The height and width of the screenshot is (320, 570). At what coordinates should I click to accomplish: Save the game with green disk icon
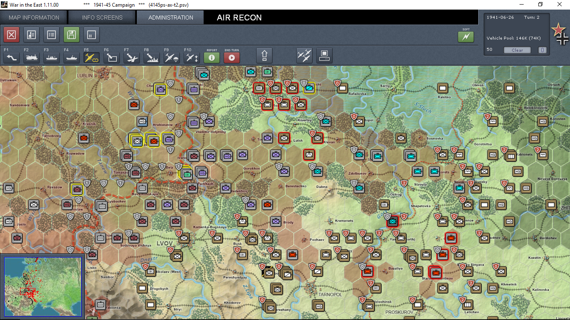(x=71, y=35)
